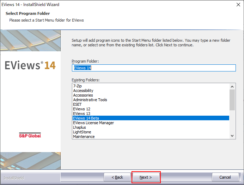244x185 pixels.
Task: Choose the Accessories folder
Action: tap(151, 95)
